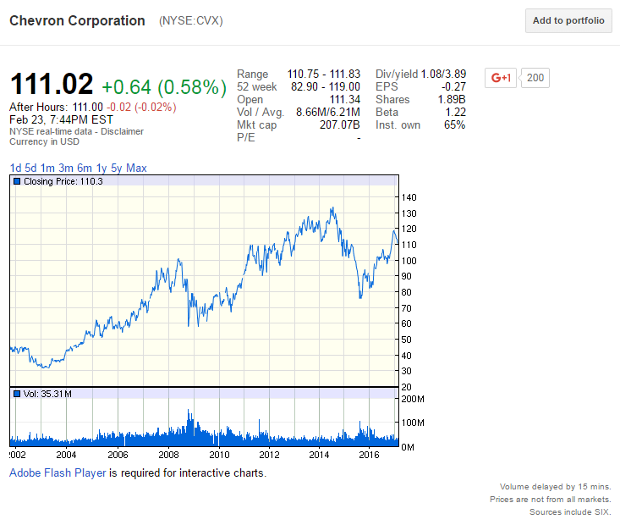Screen dimensions: 620x525
Task: Click the Chevron Corporation title
Action: pos(77,20)
